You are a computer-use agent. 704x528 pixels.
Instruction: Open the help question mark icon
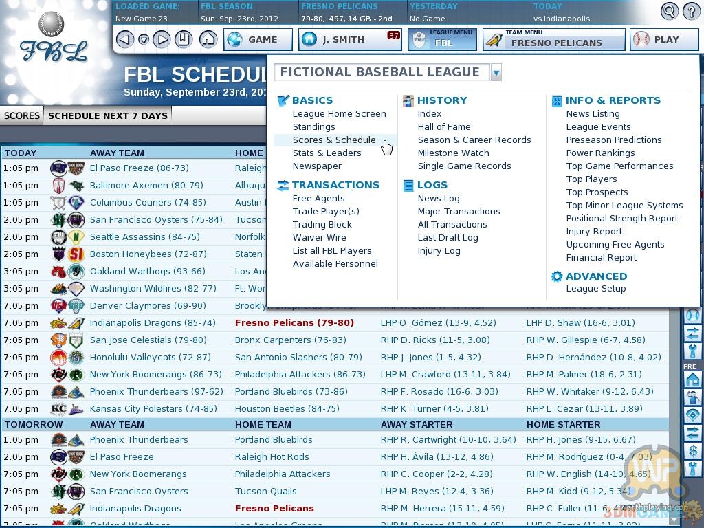pos(690,11)
